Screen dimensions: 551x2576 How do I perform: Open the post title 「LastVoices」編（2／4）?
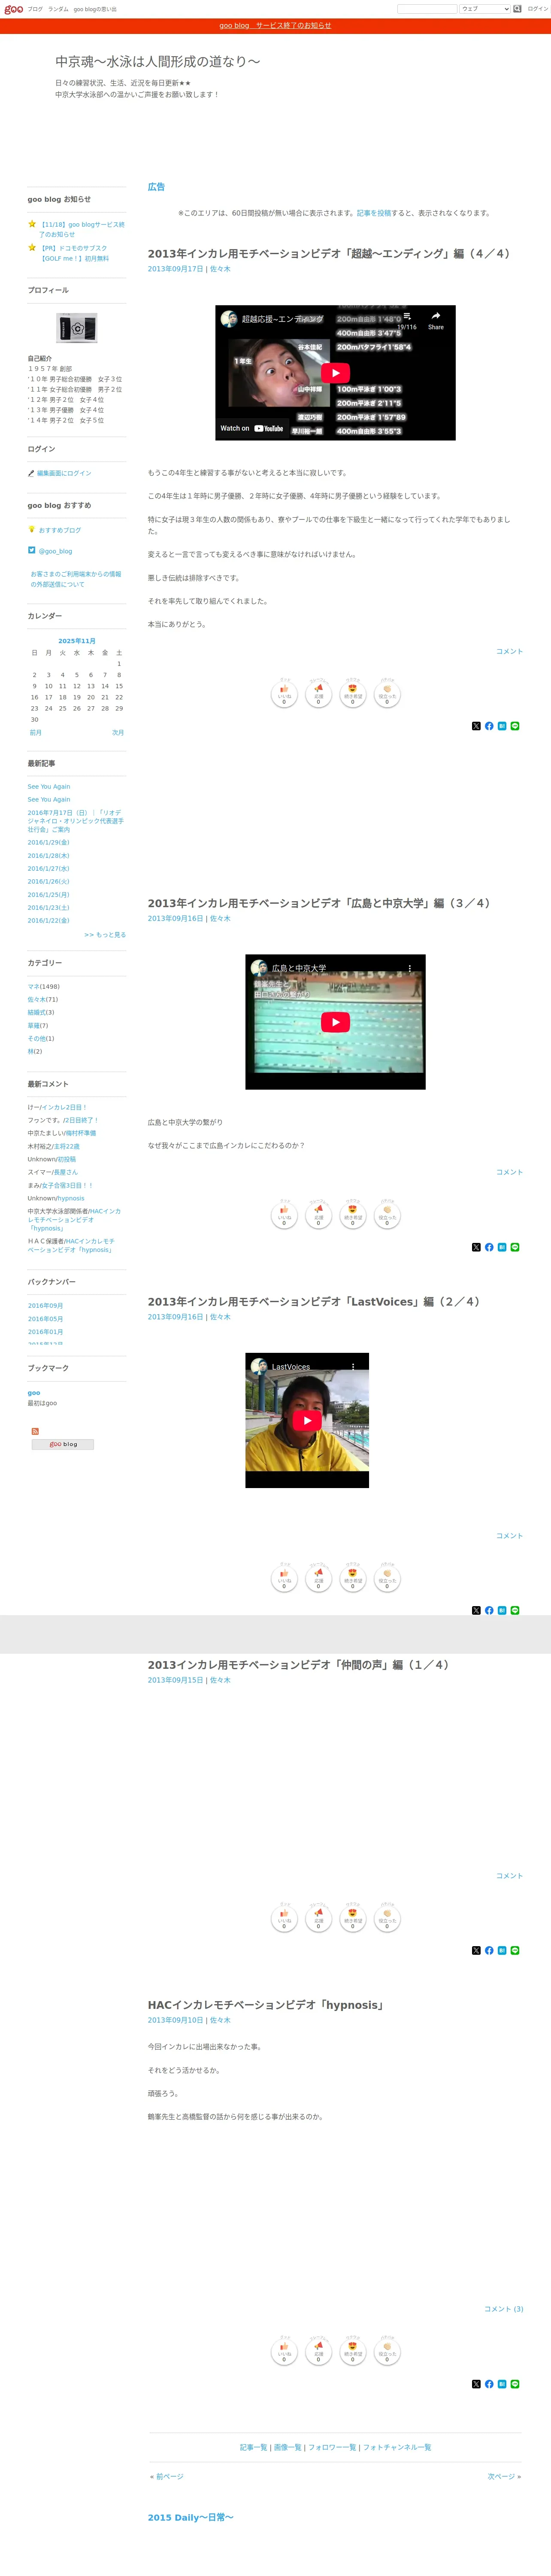(x=314, y=1302)
